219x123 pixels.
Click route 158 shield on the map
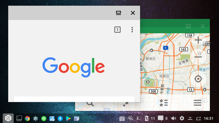click(190, 35)
